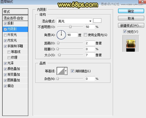Select 样式 styles list header
The image size is (146, 118).
(15, 12)
